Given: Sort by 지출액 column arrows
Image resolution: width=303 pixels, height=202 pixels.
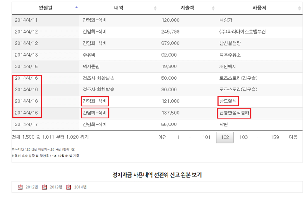Looking at the screenshot, I should click(x=213, y=8).
